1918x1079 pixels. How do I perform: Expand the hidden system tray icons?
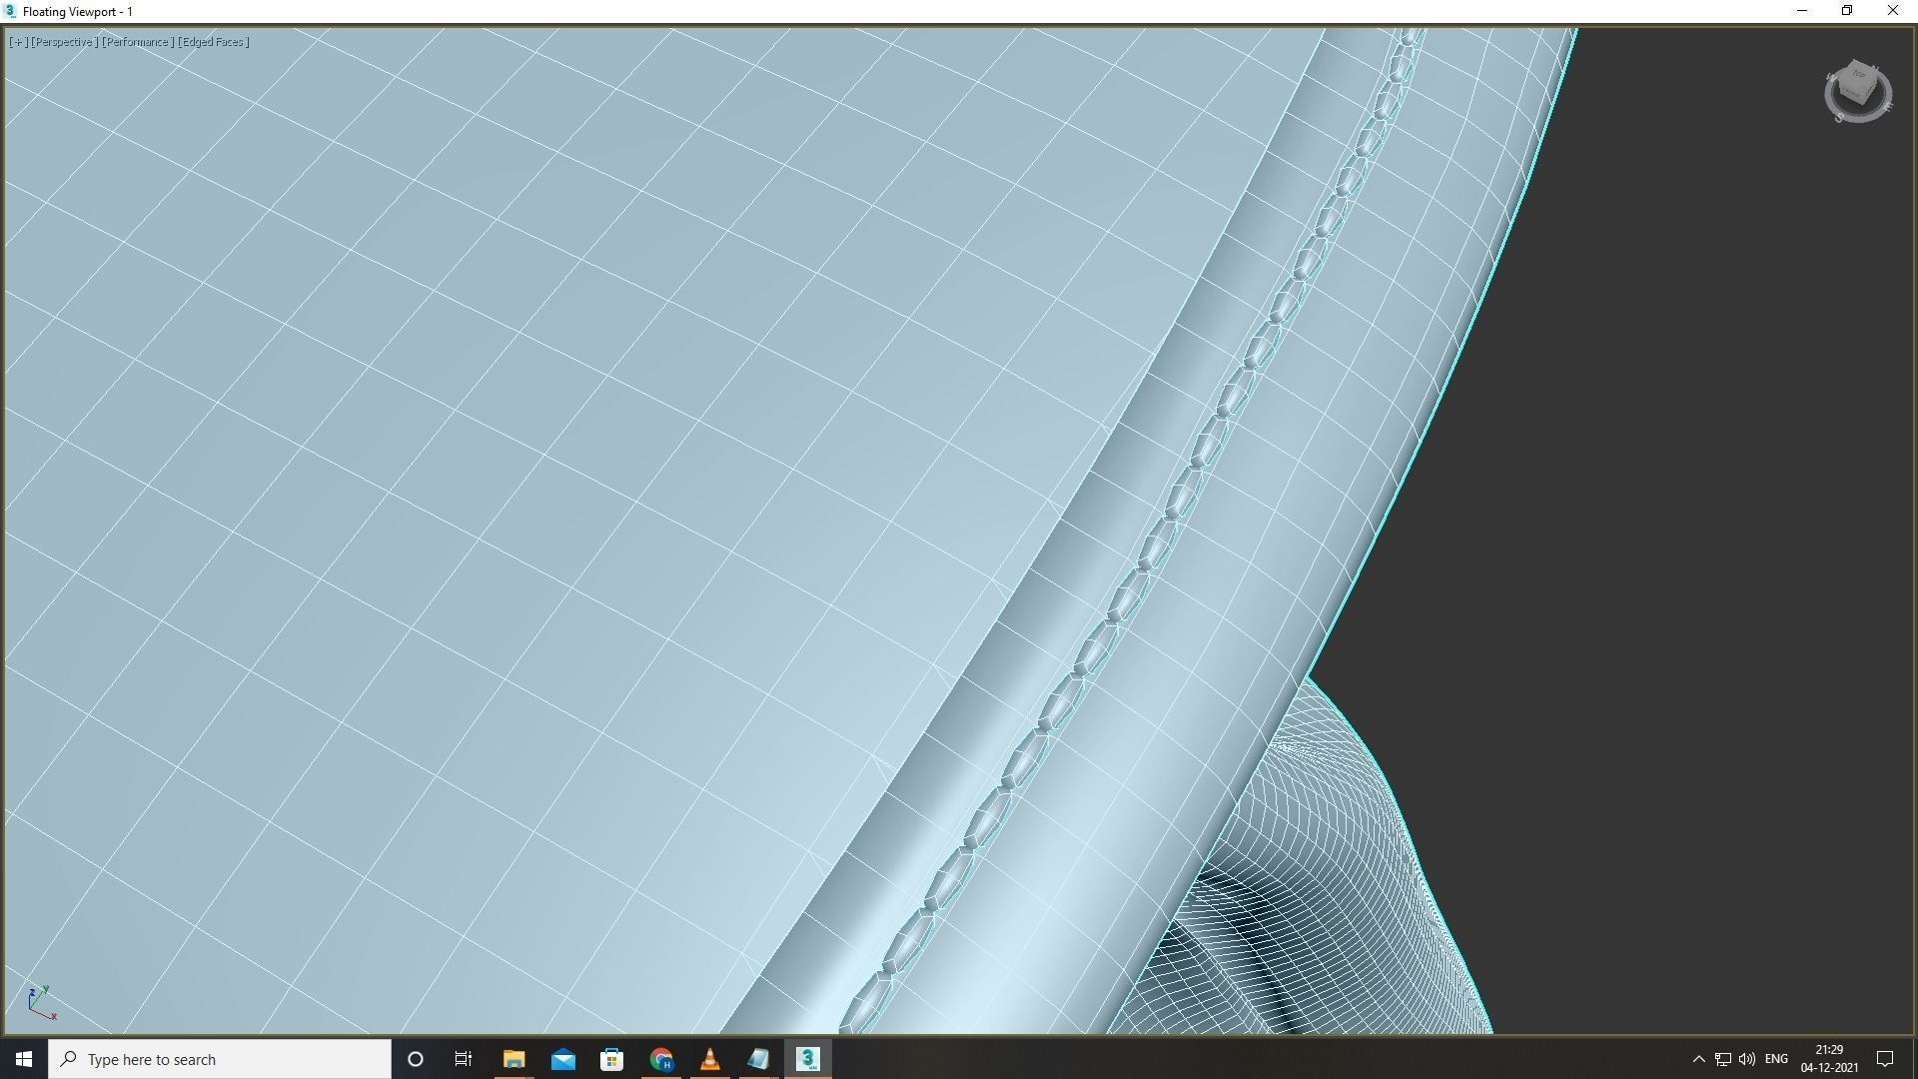(x=1698, y=1059)
